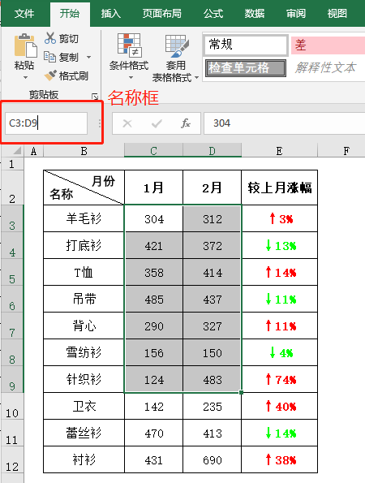Click the 针织衫 cell

coord(84,379)
